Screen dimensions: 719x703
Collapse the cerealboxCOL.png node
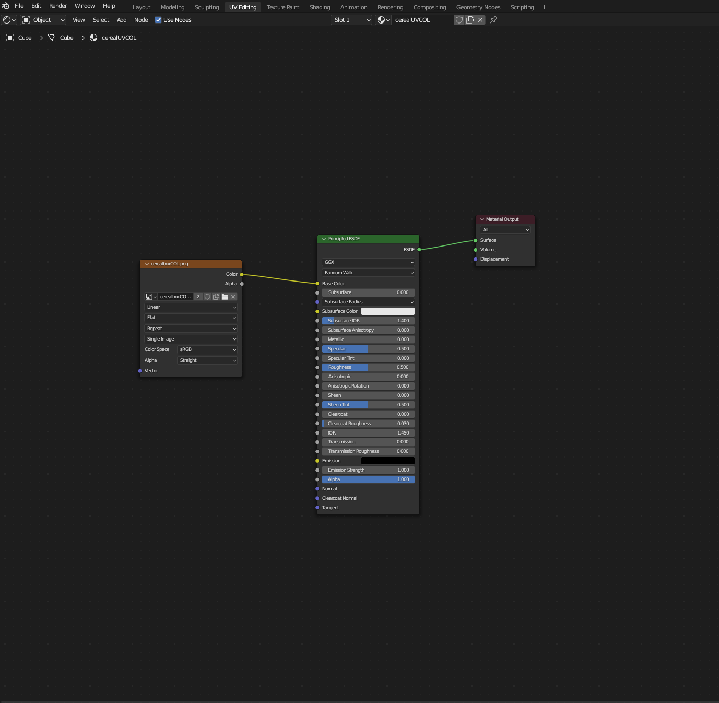point(147,264)
